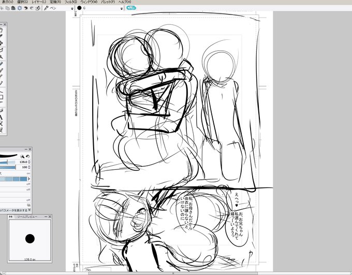
Task: Open the フィルタ menu
Action: [70, 2]
